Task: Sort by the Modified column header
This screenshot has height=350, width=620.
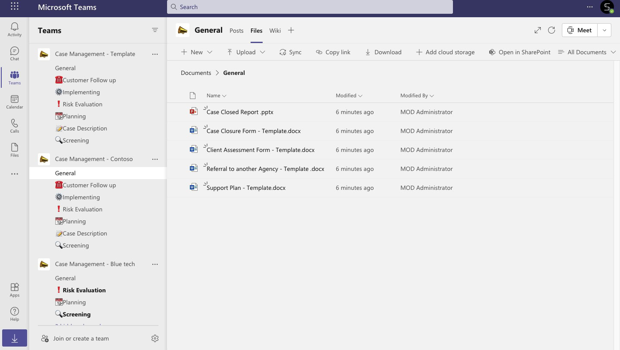Action: coord(349,96)
